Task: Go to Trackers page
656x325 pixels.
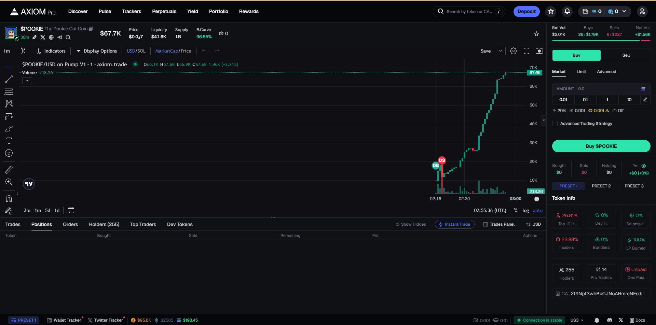Action: [132, 11]
